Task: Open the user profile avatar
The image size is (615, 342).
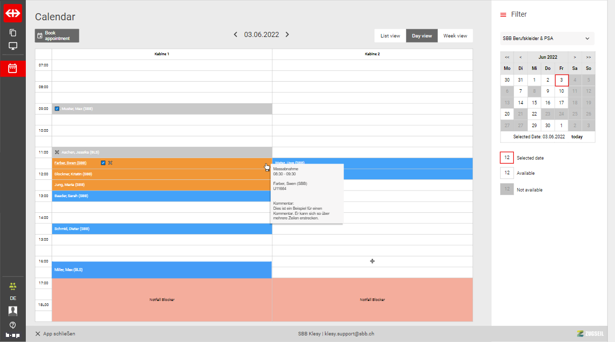Action: pyautogui.click(x=13, y=311)
